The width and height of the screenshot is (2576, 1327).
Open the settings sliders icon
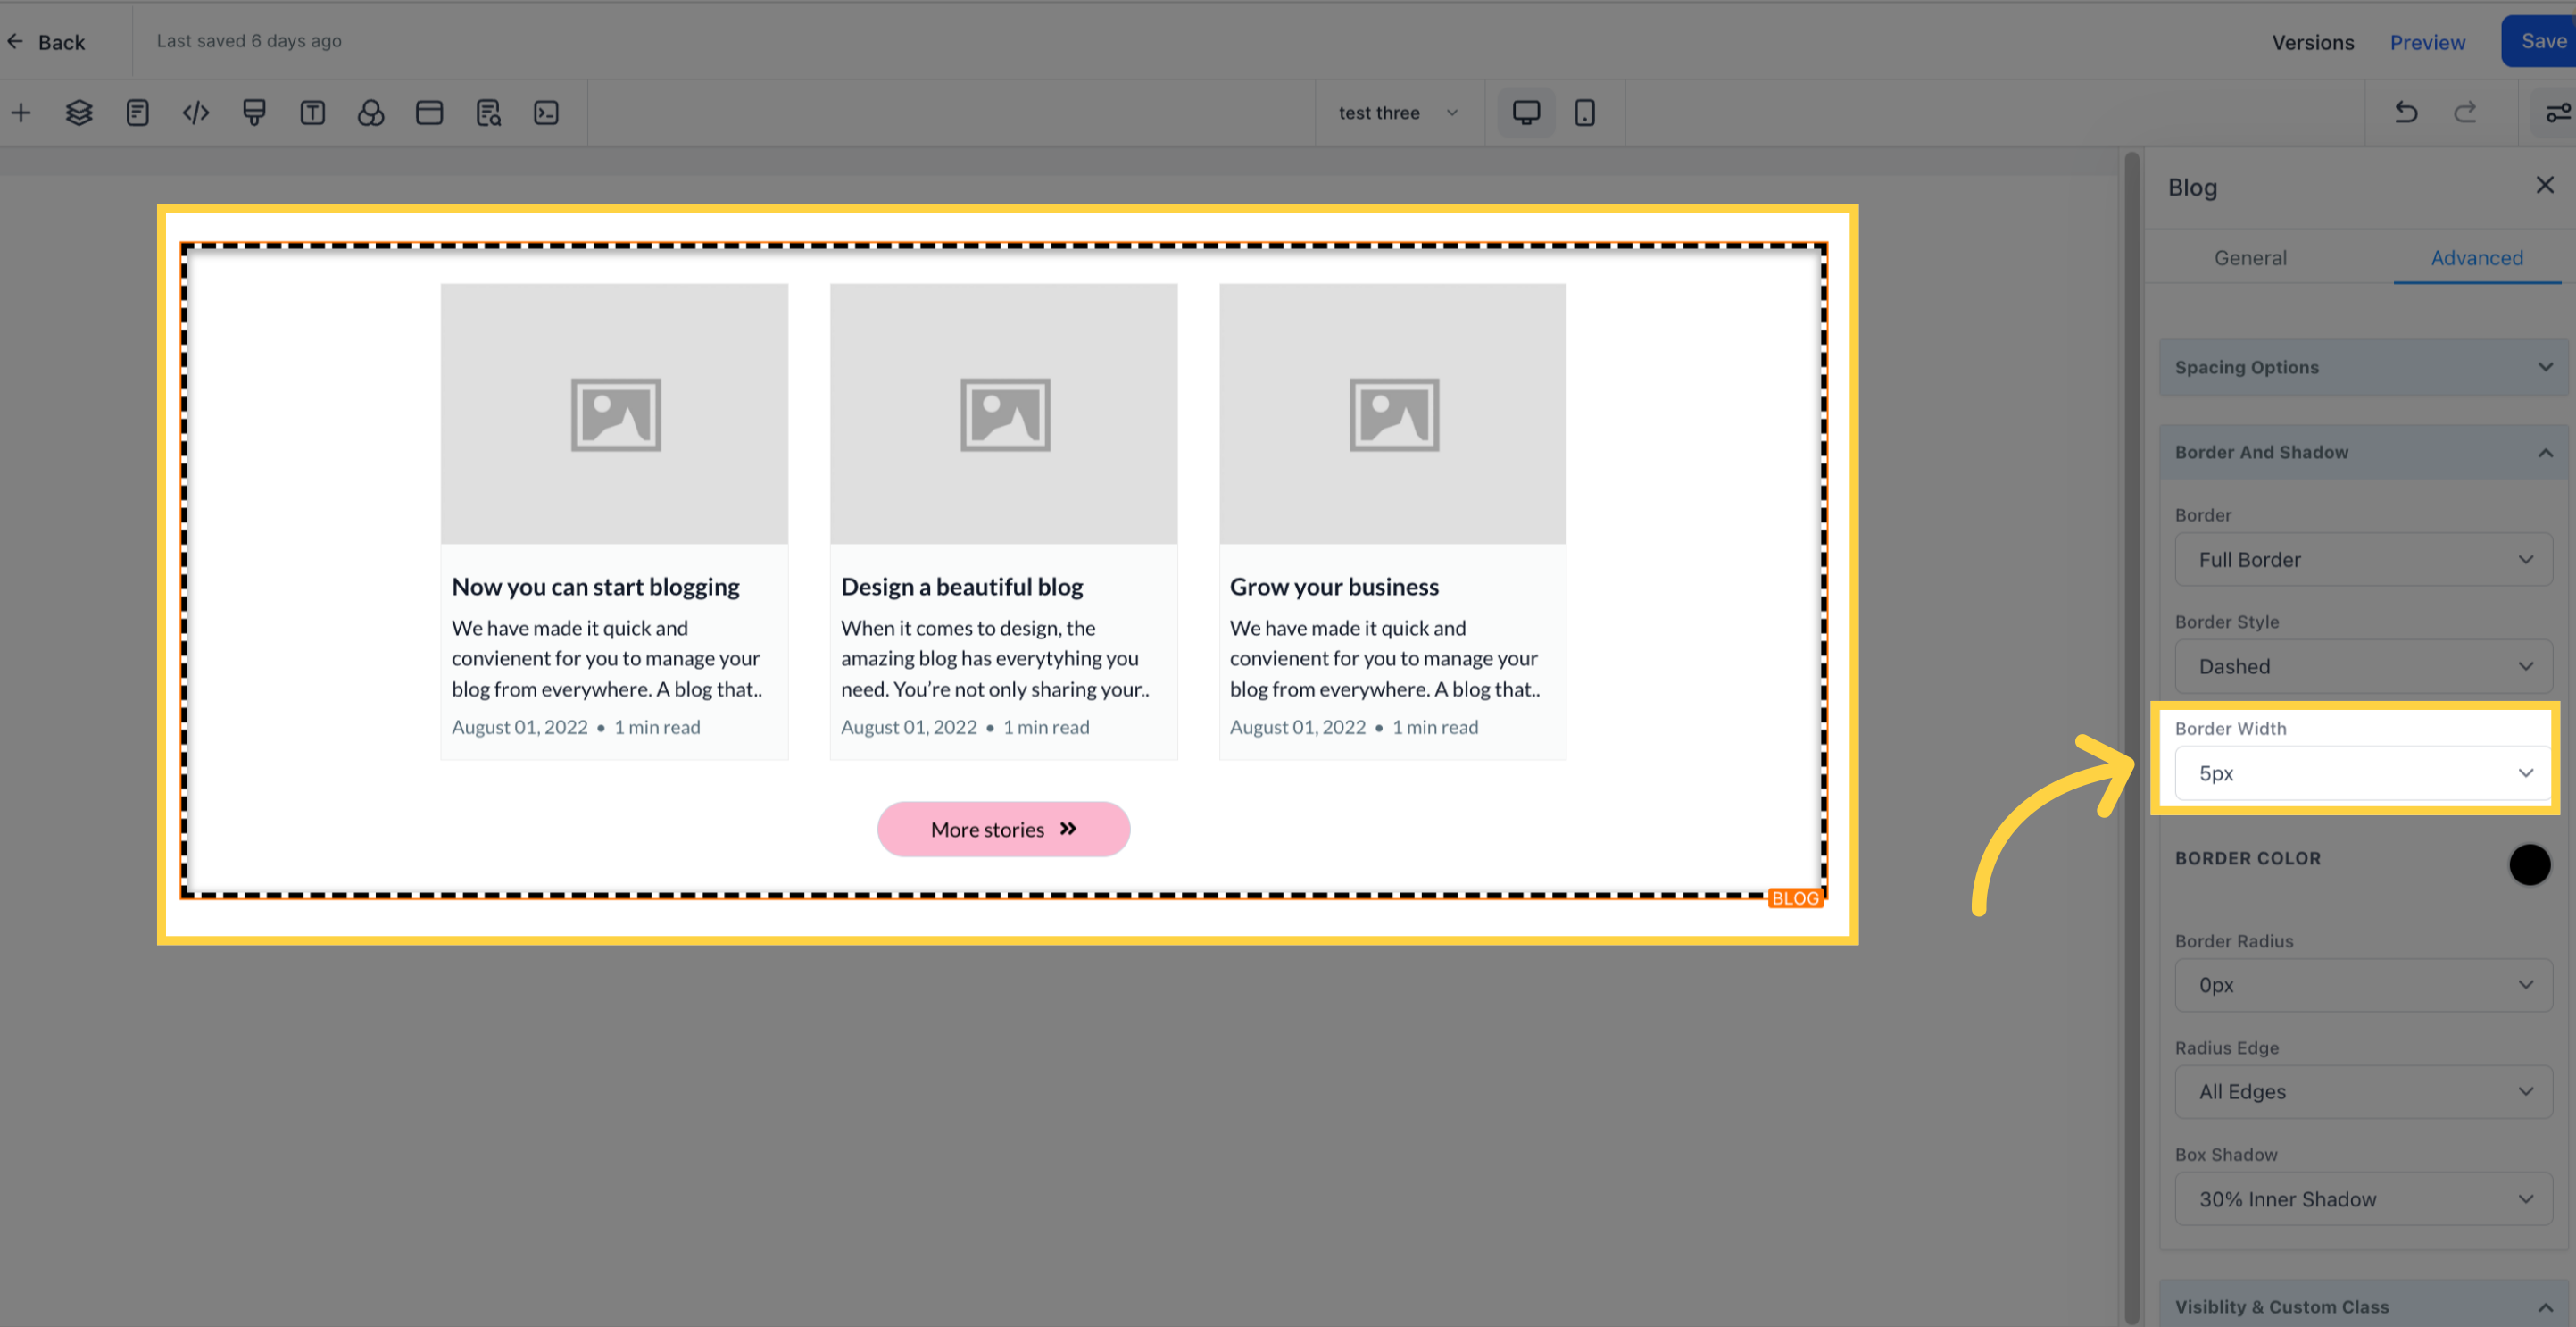tap(2558, 113)
